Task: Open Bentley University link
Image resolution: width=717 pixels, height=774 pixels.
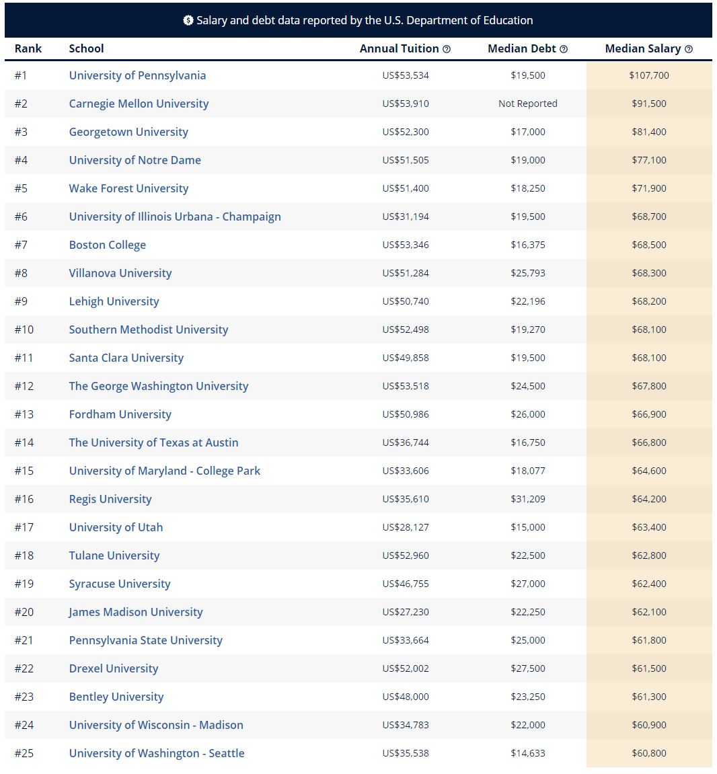Action: [x=116, y=697]
